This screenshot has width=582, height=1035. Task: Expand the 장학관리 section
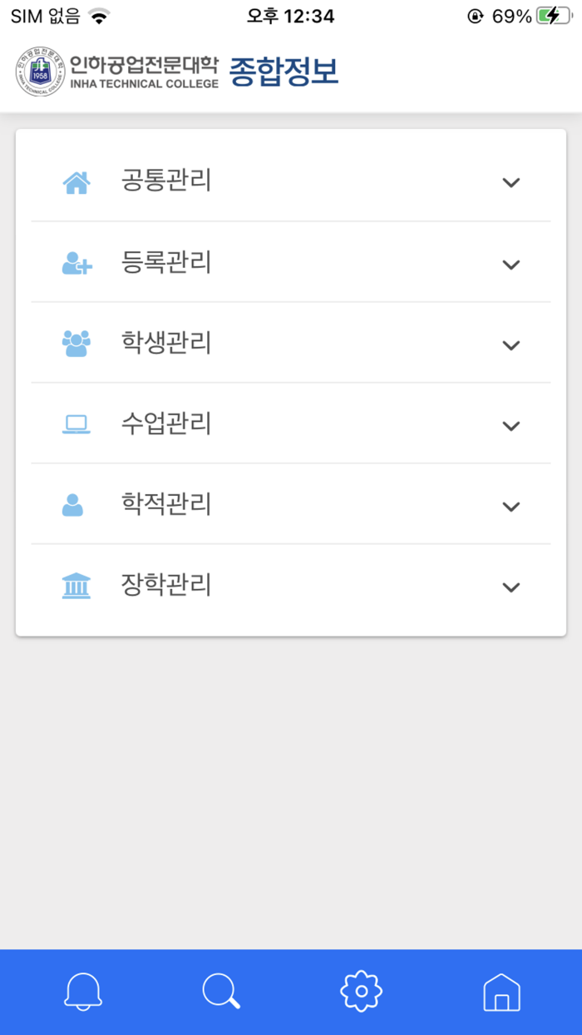coord(511,587)
